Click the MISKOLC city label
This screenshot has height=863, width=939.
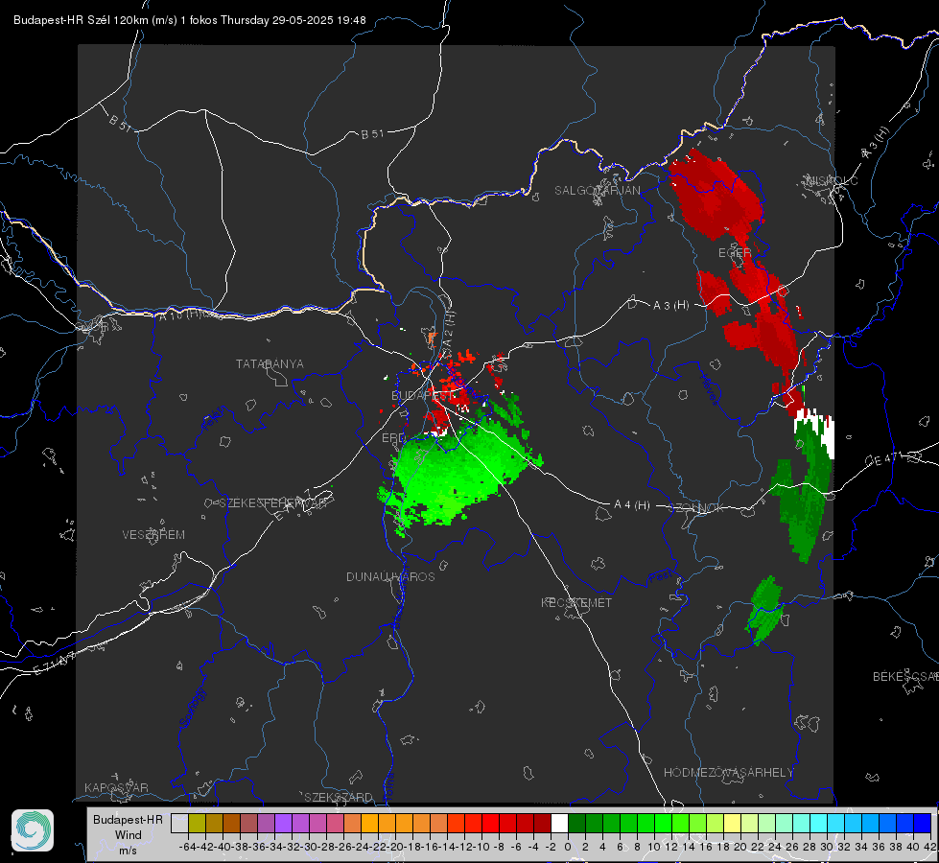832,180
